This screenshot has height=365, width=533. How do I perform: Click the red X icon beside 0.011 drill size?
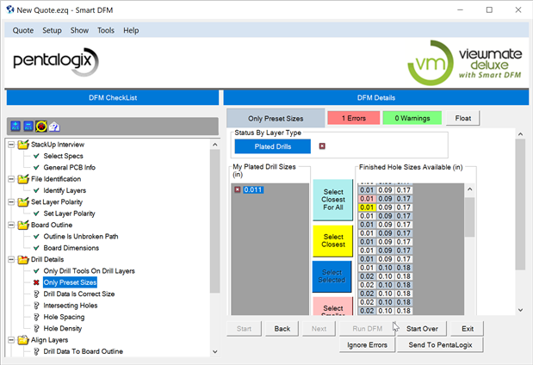coord(238,189)
